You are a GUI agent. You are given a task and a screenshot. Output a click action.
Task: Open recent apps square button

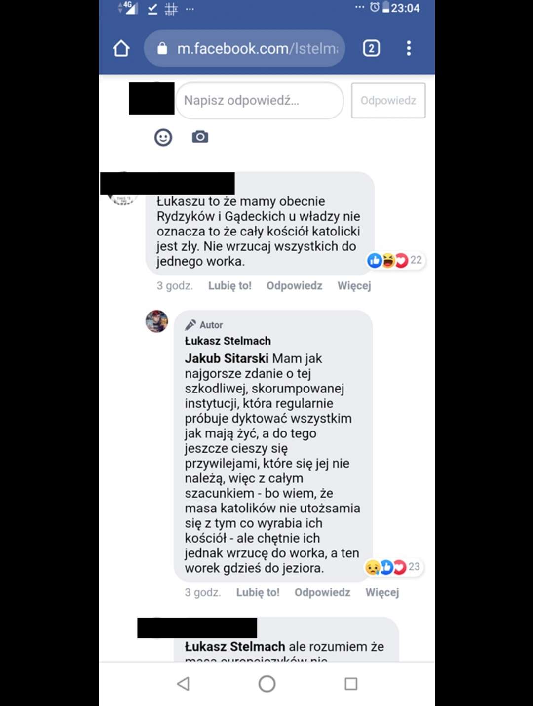(x=351, y=684)
